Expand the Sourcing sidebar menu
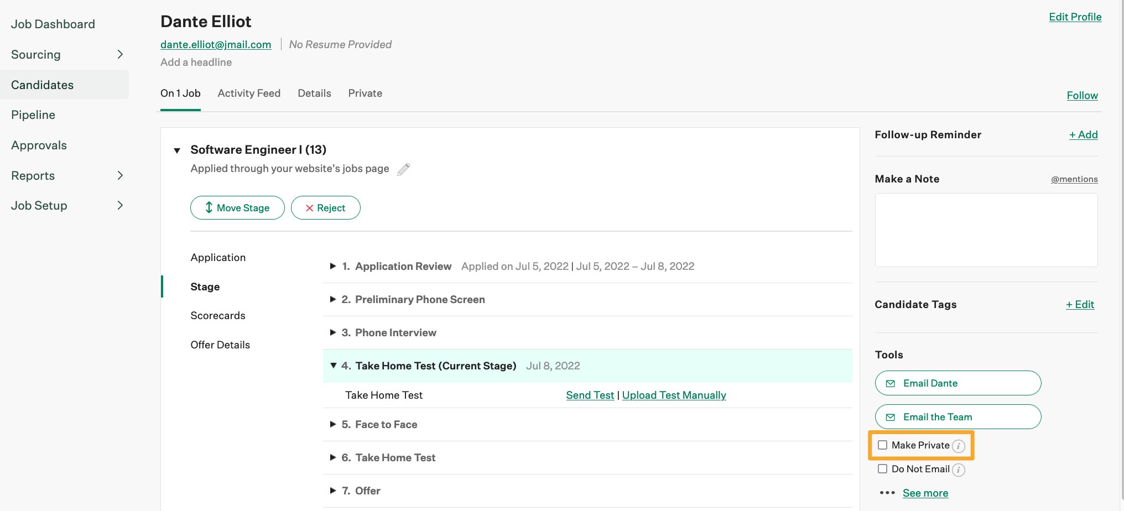 pos(120,54)
